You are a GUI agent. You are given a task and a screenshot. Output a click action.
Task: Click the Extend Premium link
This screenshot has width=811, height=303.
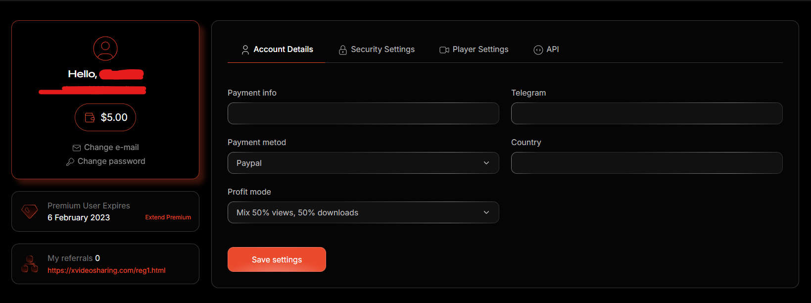(x=168, y=217)
